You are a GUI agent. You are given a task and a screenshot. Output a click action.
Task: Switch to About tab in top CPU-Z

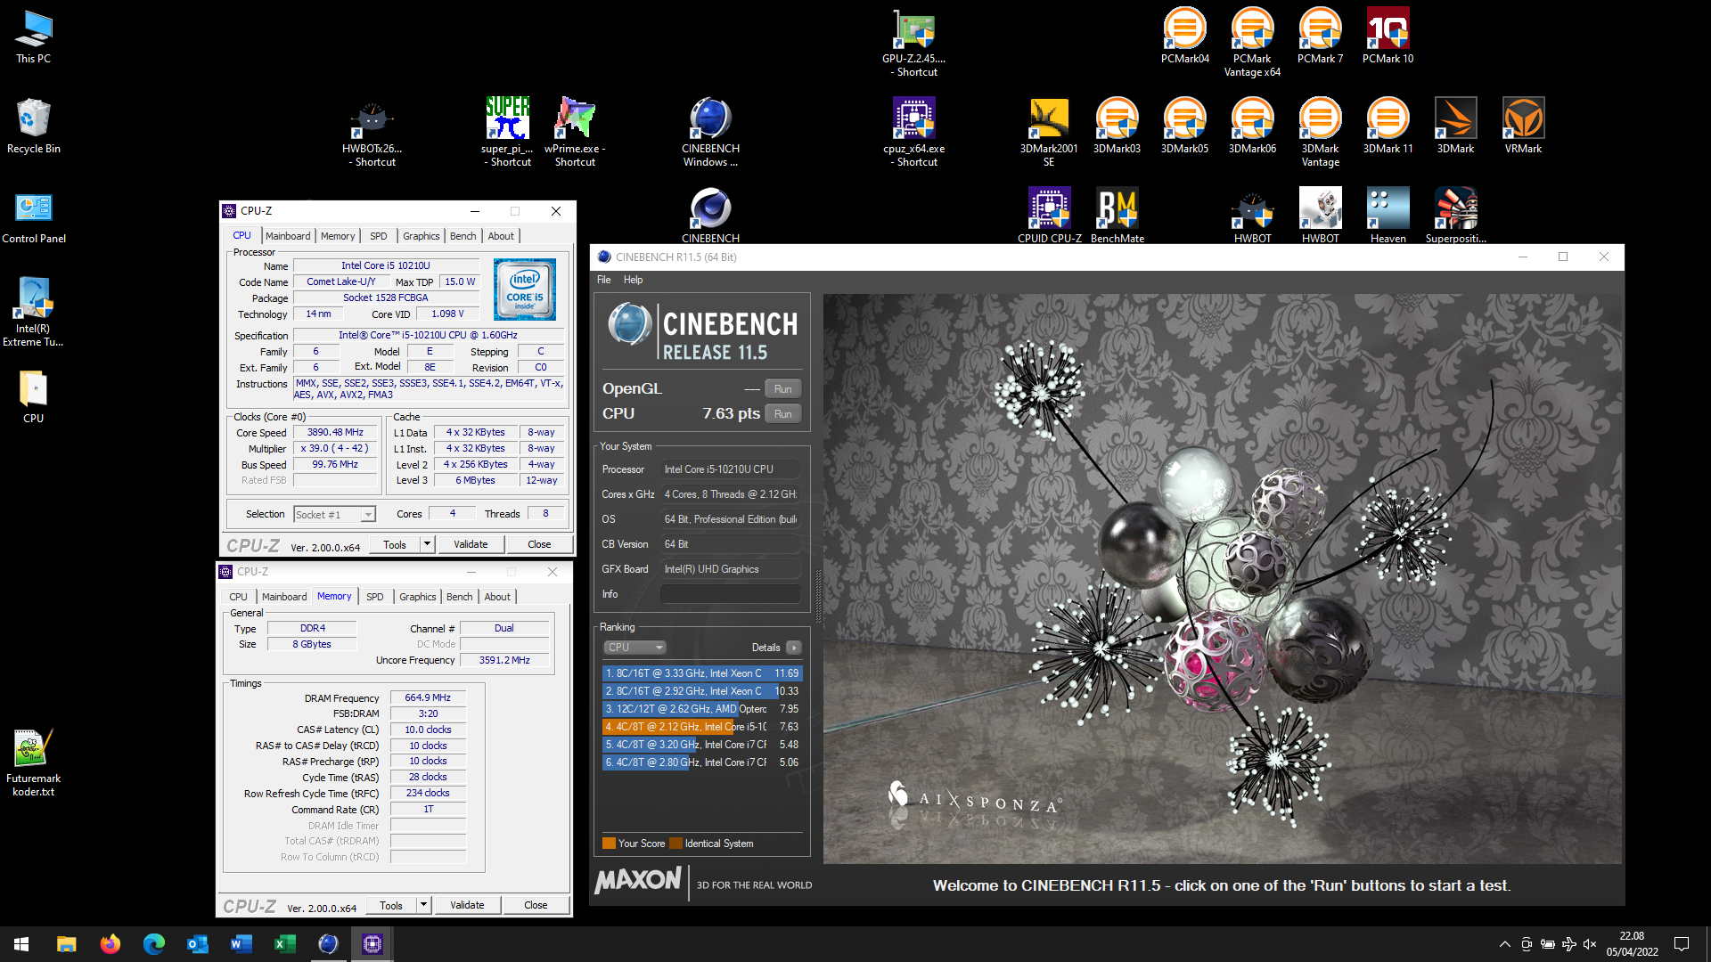(501, 236)
